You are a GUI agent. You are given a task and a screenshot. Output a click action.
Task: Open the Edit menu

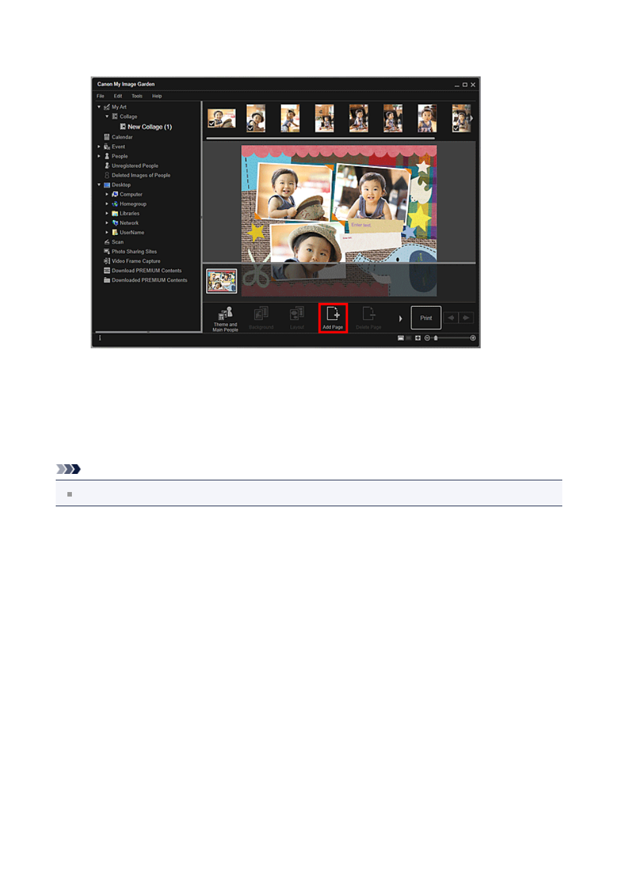pyautogui.click(x=118, y=96)
